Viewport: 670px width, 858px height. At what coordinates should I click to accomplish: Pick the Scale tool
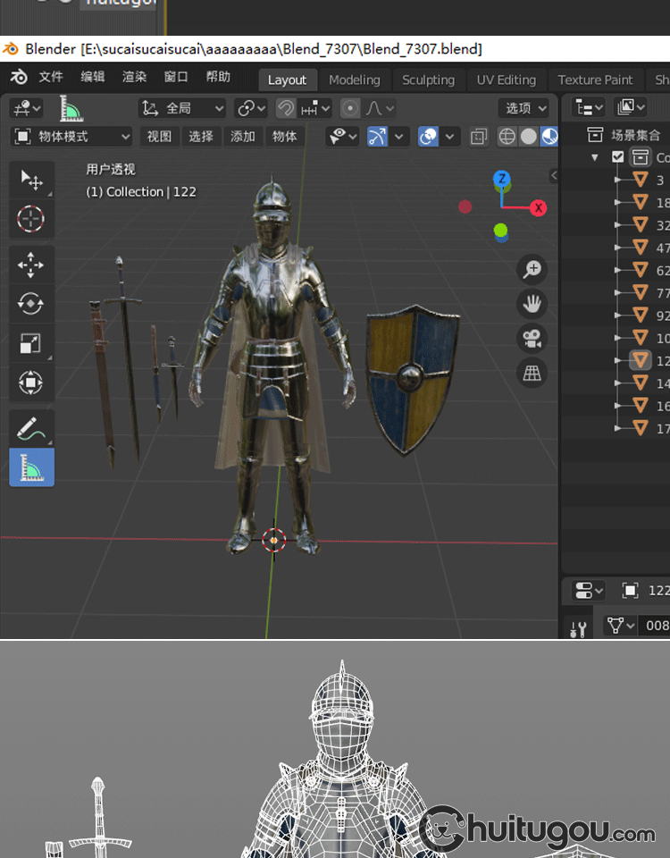pos(31,344)
